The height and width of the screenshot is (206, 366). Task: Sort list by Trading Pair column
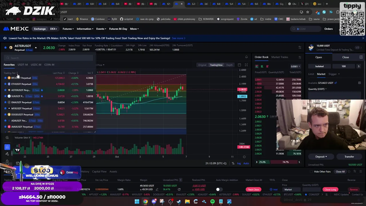pyautogui.click(x=11, y=73)
